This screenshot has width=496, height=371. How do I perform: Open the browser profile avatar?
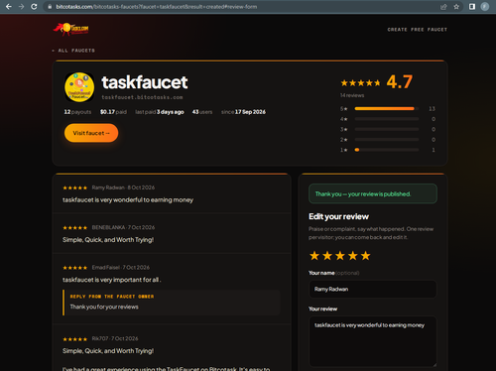click(x=485, y=7)
